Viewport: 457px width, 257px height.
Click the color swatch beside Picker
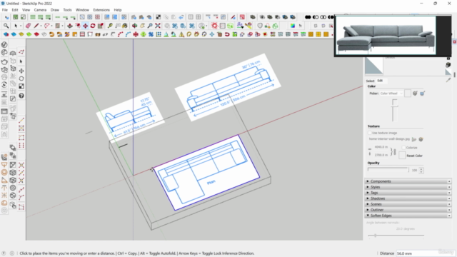[x=408, y=94]
